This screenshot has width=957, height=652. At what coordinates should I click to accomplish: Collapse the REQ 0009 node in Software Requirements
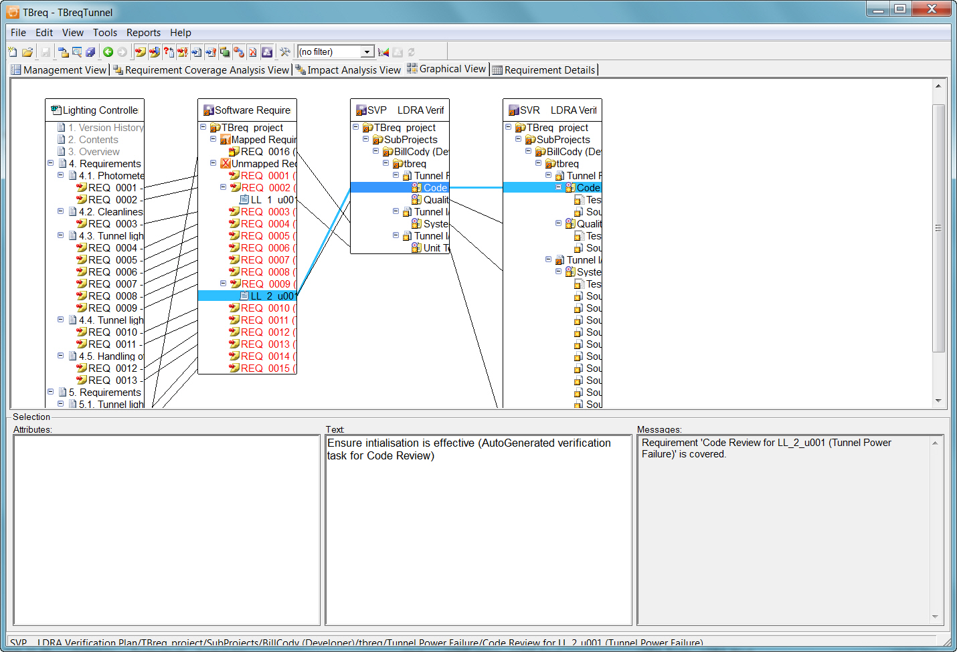pos(224,284)
